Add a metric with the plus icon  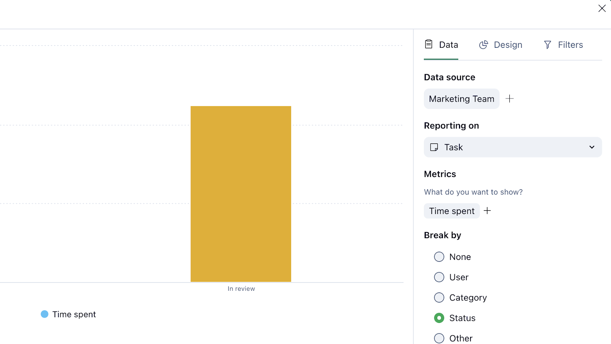(x=487, y=211)
